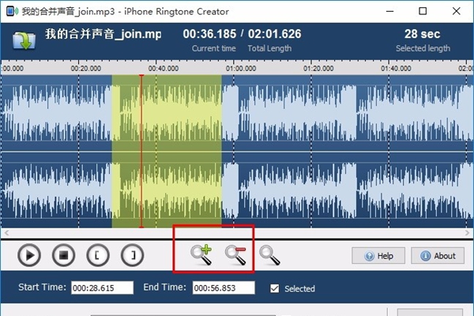The height and width of the screenshot is (316, 474).
Task: Reset zoom with the plain magnifier icon
Action: [x=269, y=255]
